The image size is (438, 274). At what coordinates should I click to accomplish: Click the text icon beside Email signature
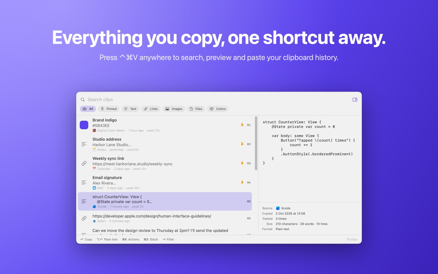[84, 183]
